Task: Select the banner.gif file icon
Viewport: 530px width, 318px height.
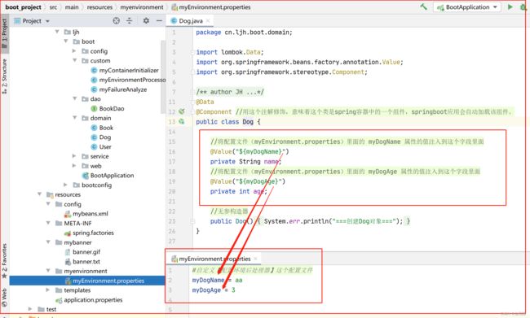Action: tap(68, 252)
